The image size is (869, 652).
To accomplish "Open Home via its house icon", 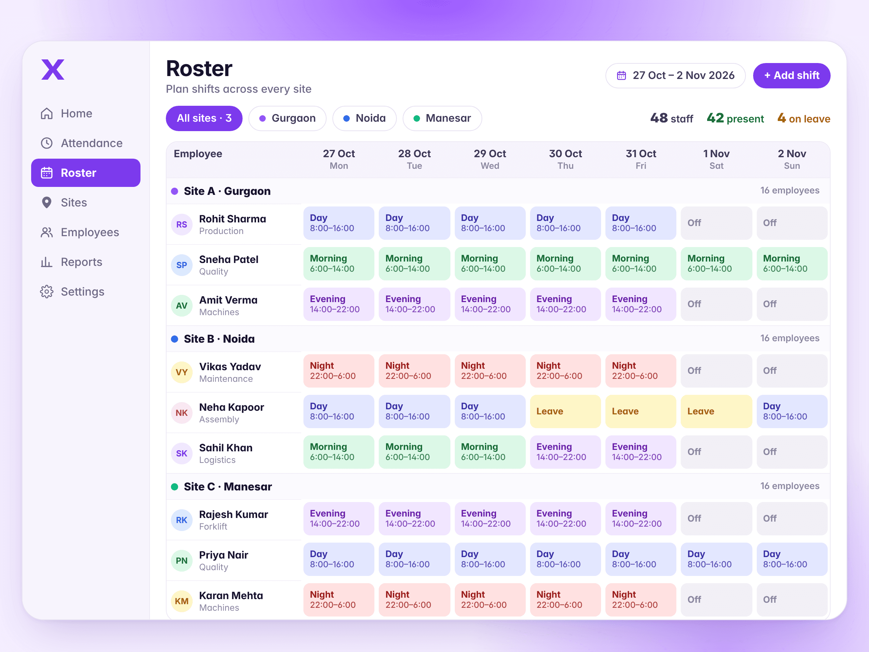I will pyautogui.click(x=47, y=114).
